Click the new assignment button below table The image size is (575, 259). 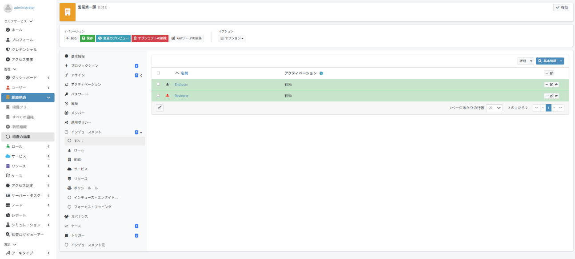[x=160, y=107]
